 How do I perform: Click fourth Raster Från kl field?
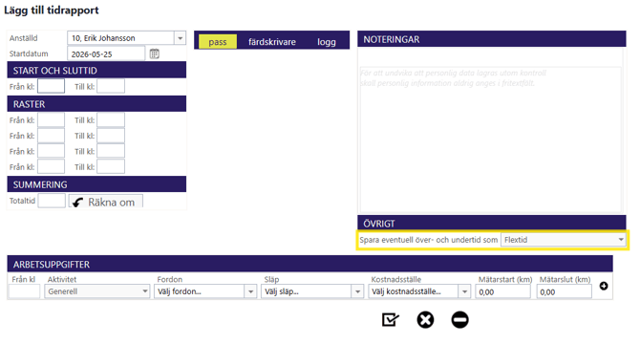coord(51,166)
